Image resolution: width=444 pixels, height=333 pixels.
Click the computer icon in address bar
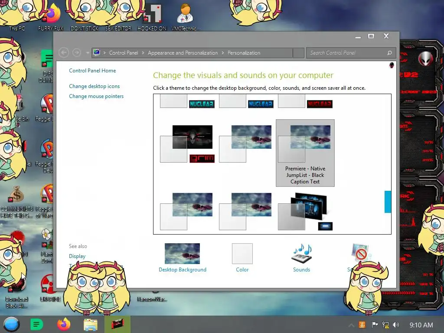(x=97, y=52)
